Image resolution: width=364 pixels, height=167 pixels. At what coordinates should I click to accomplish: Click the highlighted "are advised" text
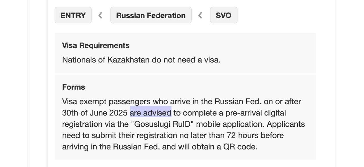150,113
